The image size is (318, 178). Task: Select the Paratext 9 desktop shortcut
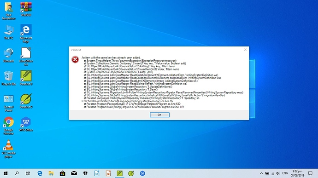click(x=26, y=101)
